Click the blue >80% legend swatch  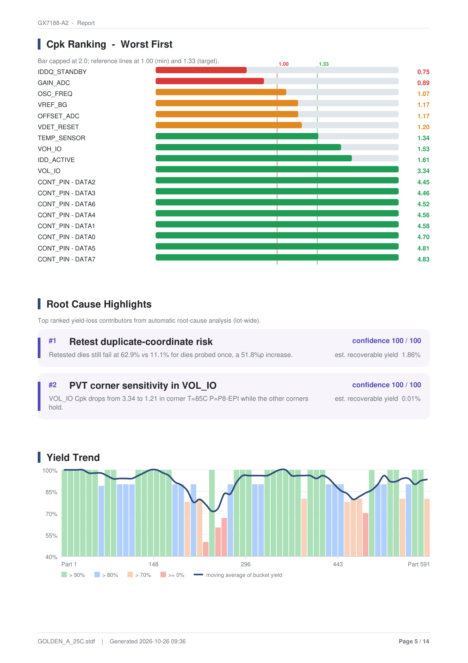click(x=97, y=575)
